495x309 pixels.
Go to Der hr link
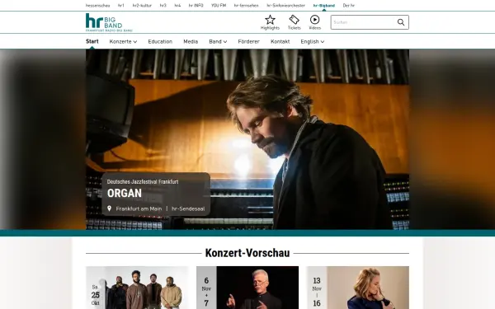349,6
